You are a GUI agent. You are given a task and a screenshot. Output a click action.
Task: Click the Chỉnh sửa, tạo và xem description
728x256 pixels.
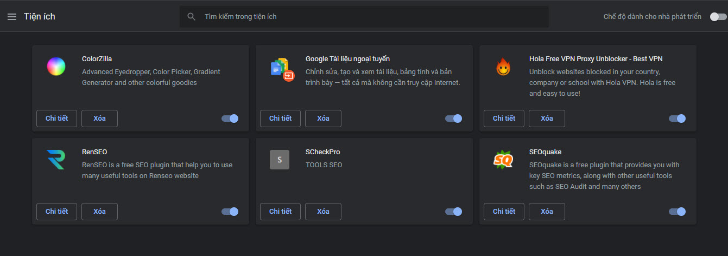tap(383, 77)
